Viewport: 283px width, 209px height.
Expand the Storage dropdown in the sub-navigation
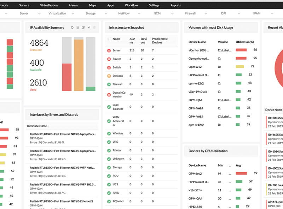coord(106,13)
